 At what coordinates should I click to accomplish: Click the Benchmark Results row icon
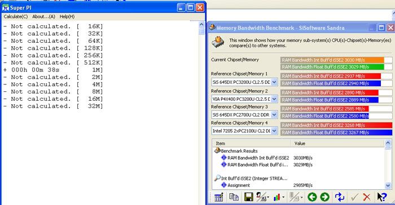[x=217, y=150]
